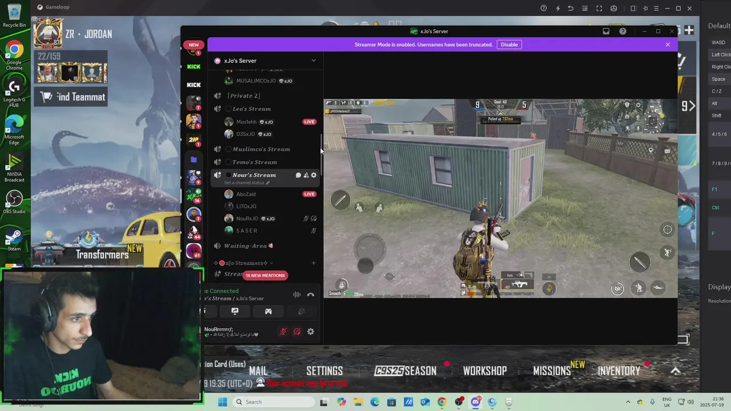Collapse game bottom menu up arrow
The width and height of the screenshot is (731, 411).
[x=676, y=371]
